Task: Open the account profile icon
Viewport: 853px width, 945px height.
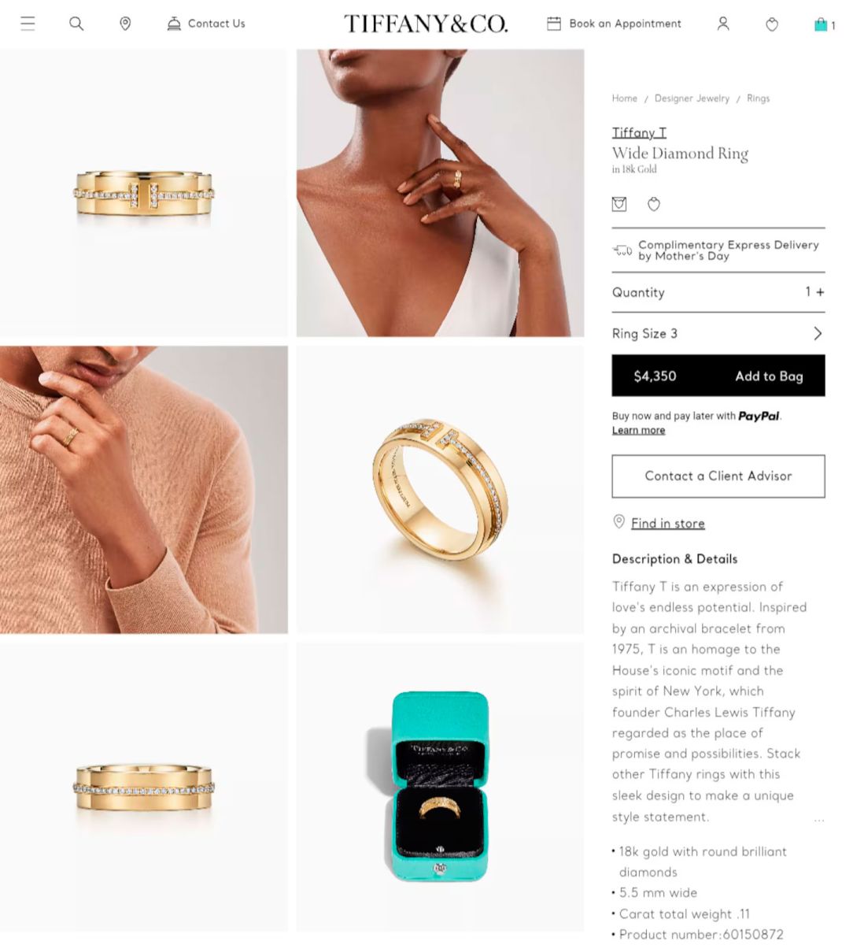Action: click(723, 24)
